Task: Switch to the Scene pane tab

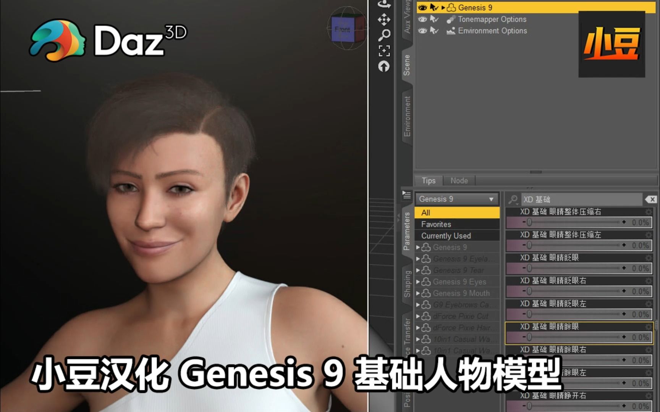Action: tap(407, 65)
